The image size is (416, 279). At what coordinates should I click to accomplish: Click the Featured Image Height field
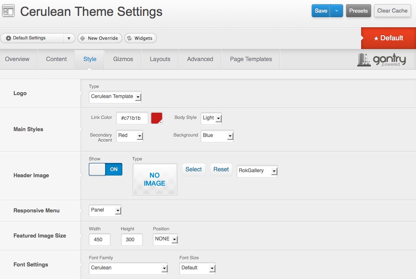tap(132, 240)
